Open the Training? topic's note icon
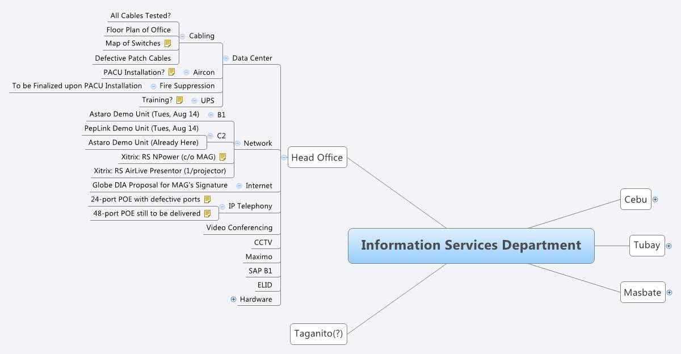The image size is (681, 354). tap(180, 100)
